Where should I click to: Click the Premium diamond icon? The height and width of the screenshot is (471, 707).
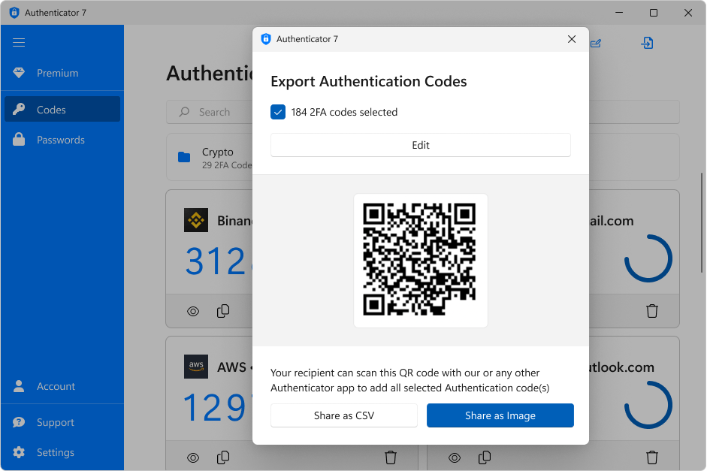pyautogui.click(x=19, y=73)
